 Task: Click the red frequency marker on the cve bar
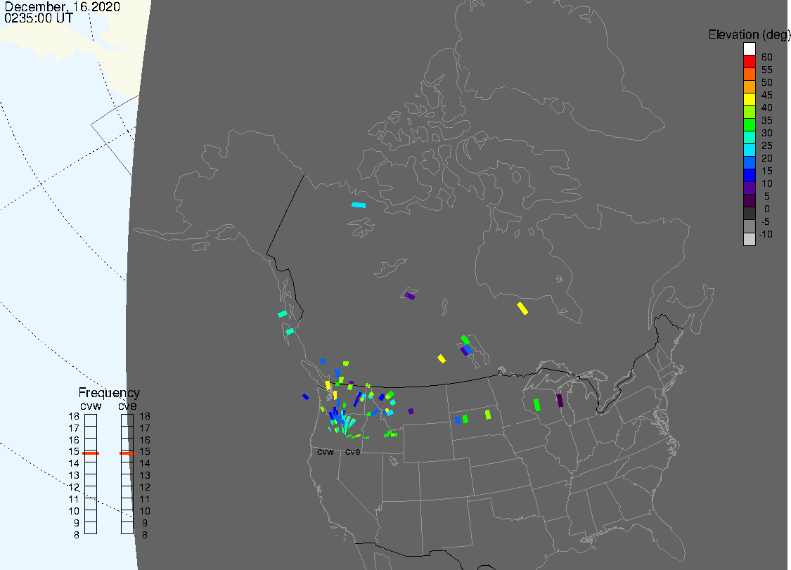(x=128, y=453)
